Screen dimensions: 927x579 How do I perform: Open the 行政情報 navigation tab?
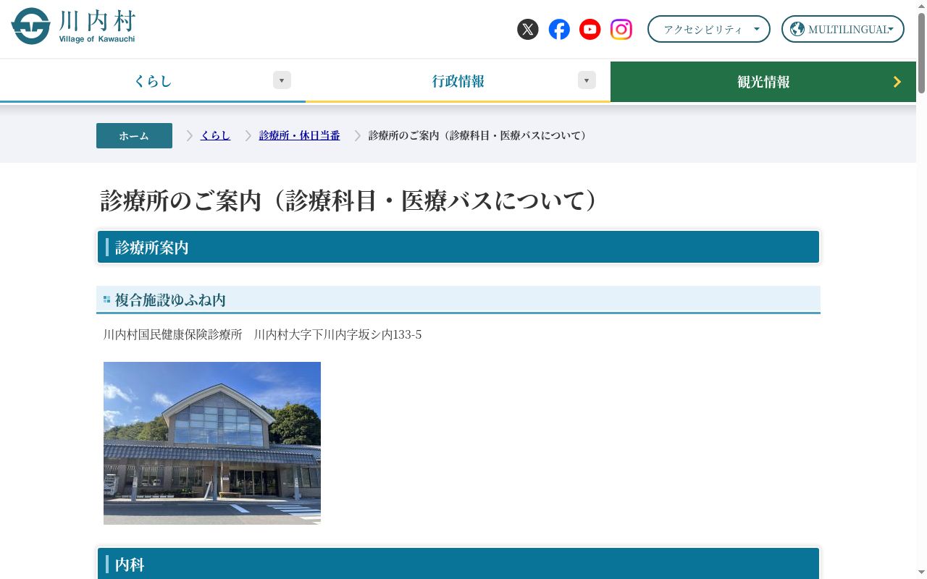tap(458, 81)
